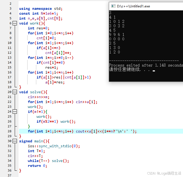
Task: Click on 'void solve(){' line
Action: 33,92
